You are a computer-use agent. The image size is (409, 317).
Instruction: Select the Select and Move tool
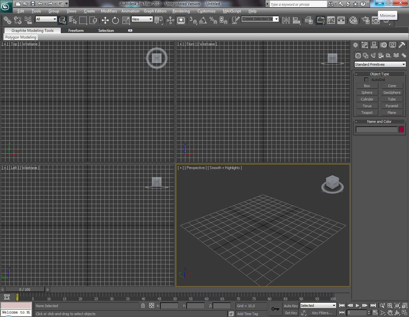pos(105,21)
